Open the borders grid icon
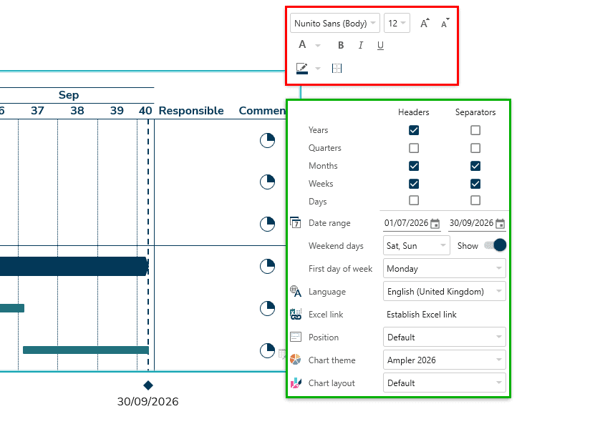 click(x=337, y=68)
